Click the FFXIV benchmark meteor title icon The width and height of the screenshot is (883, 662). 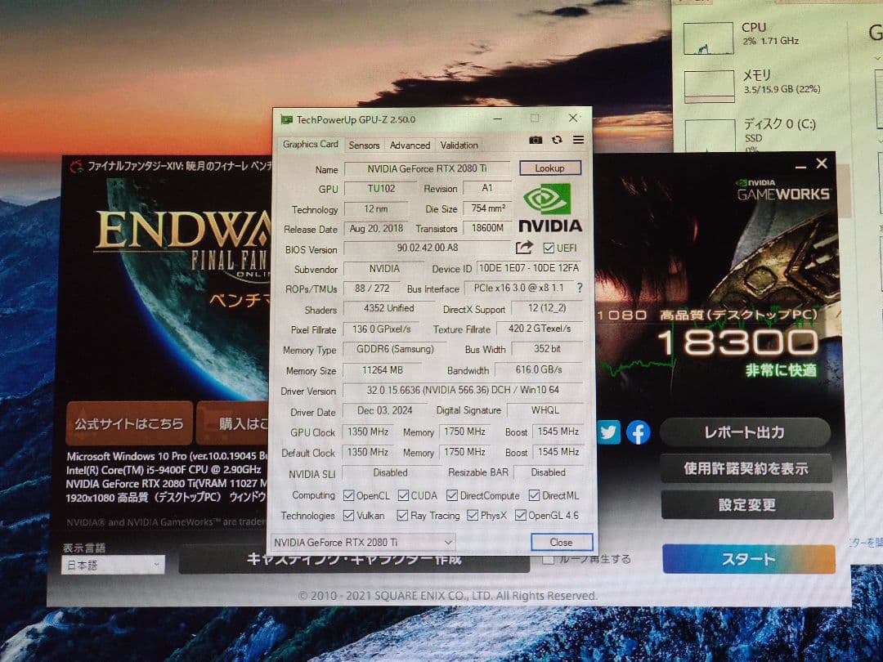[x=77, y=166]
